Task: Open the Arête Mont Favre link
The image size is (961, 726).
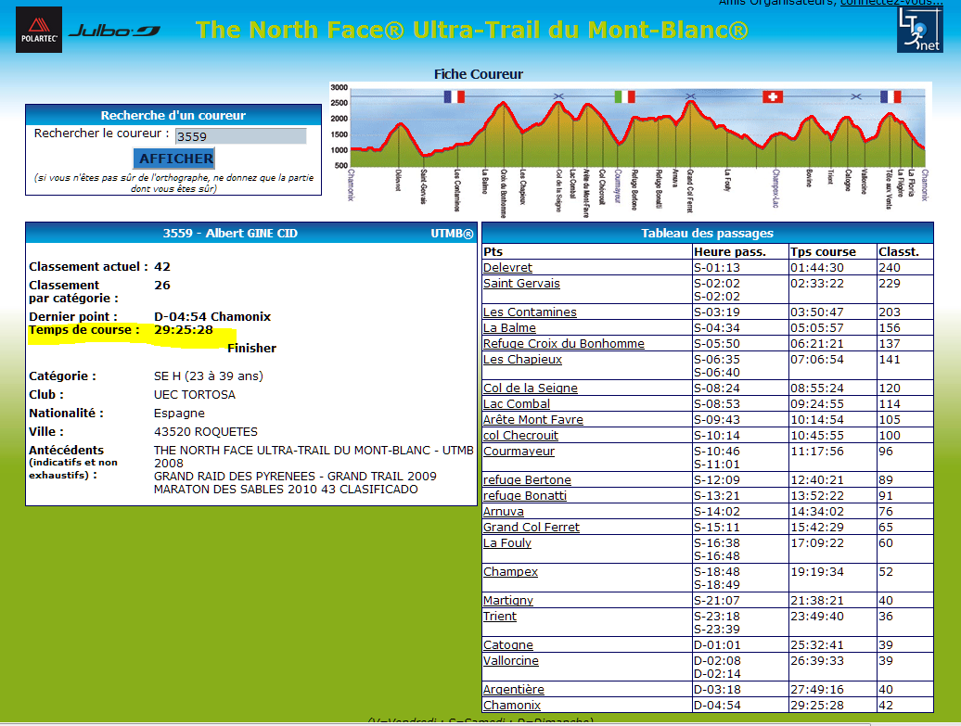Action: (x=533, y=420)
